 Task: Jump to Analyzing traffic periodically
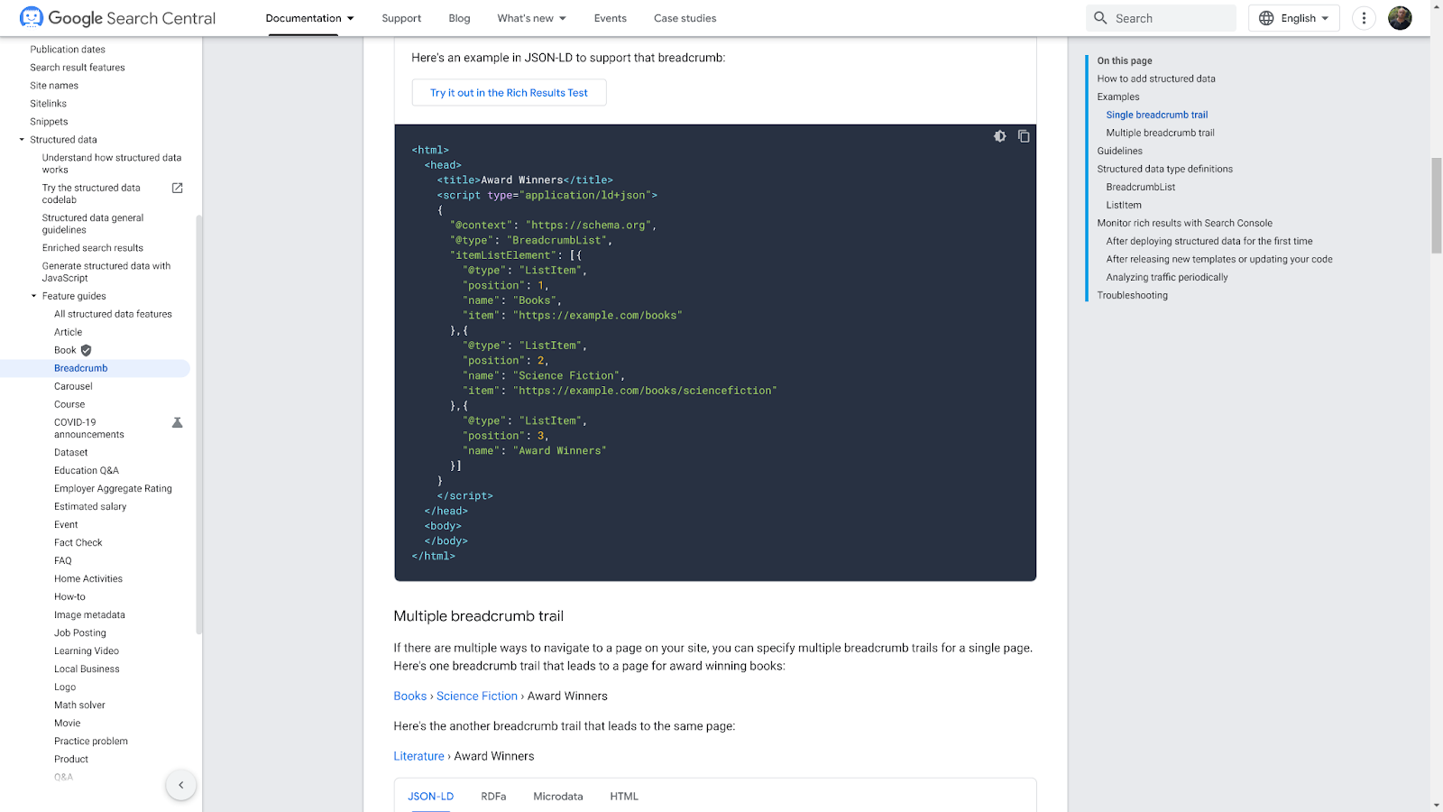[1167, 277]
